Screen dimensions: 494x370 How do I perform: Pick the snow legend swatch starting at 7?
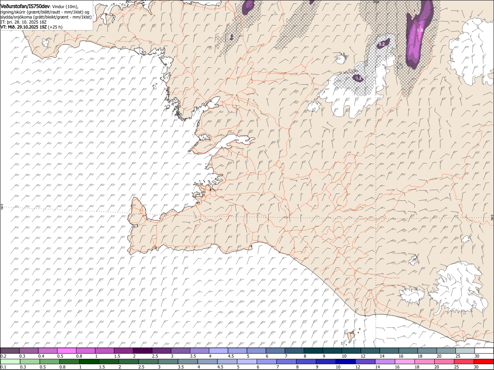(x=294, y=351)
